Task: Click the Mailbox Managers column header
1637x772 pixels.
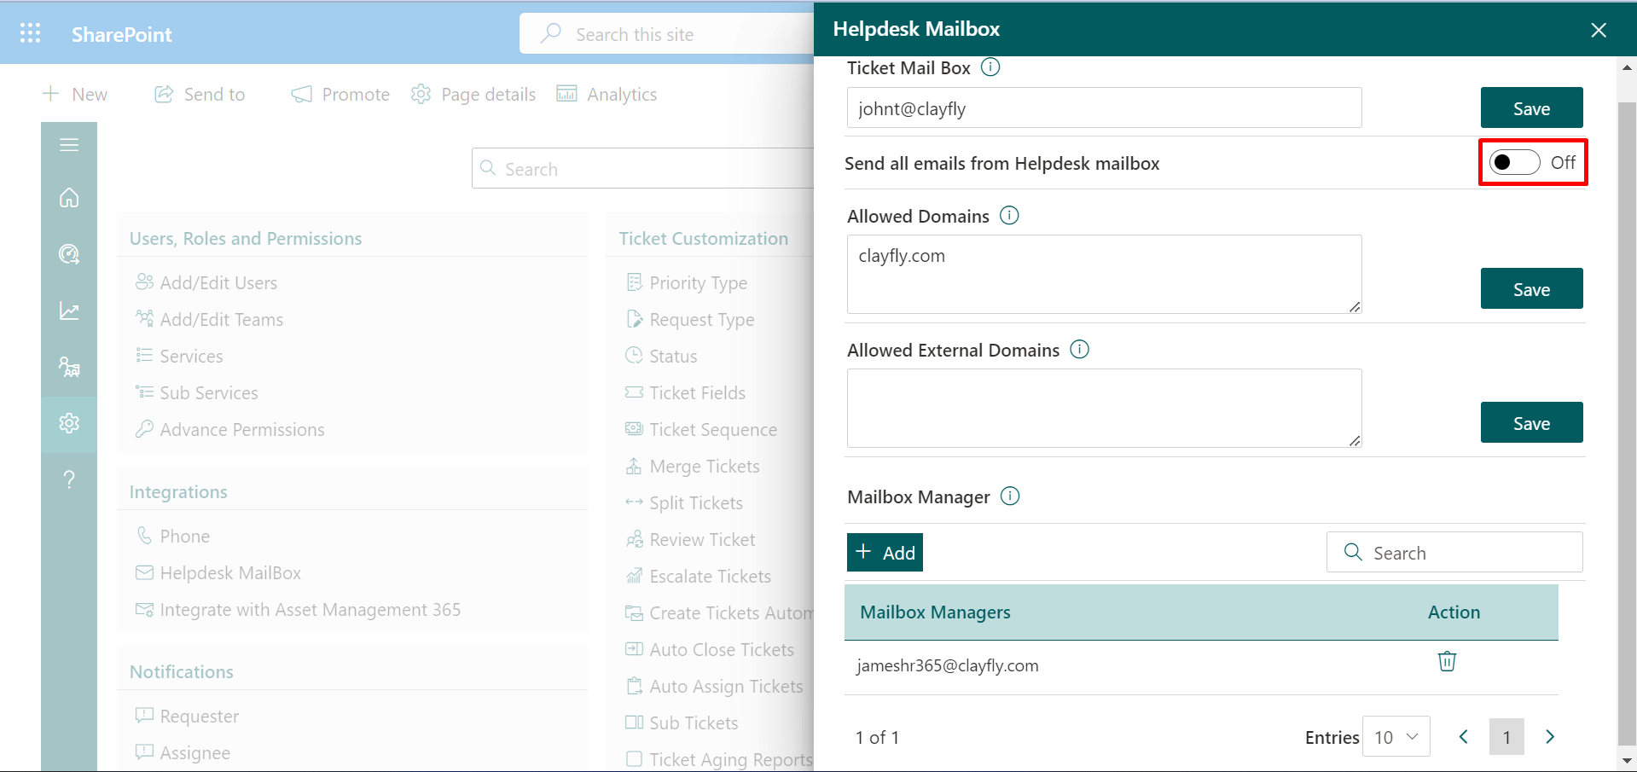Action: (x=935, y=612)
